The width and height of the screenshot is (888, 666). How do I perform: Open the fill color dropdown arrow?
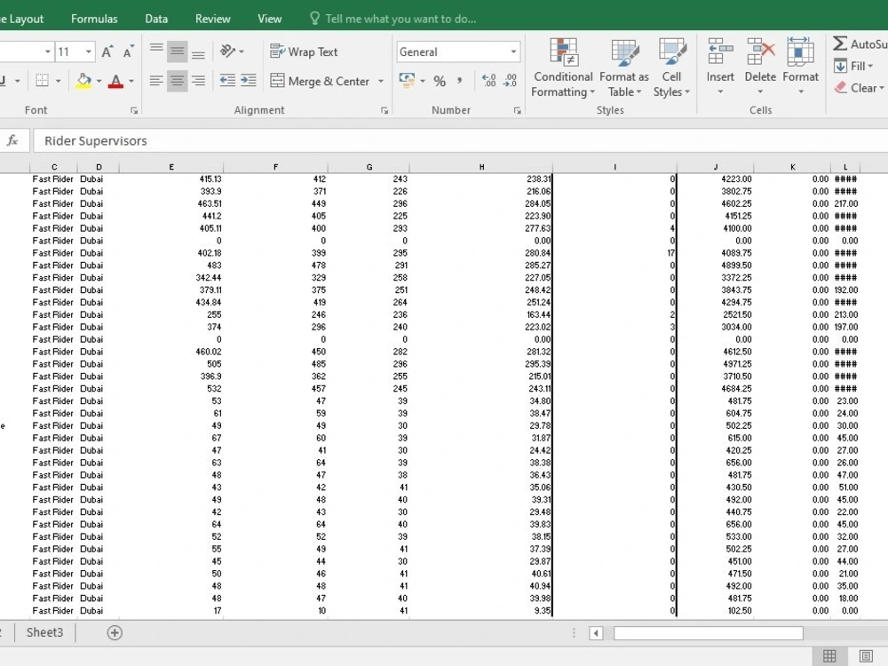[99, 81]
